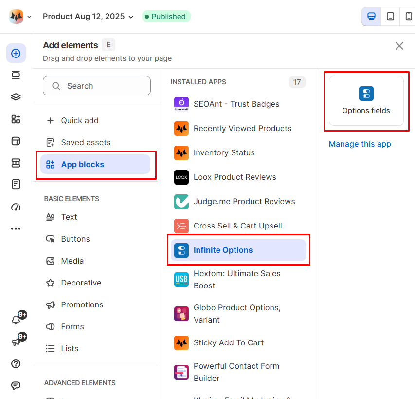The height and width of the screenshot is (399, 415).
Task: Open the Saved assets menu item
Action: pos(86,143)
